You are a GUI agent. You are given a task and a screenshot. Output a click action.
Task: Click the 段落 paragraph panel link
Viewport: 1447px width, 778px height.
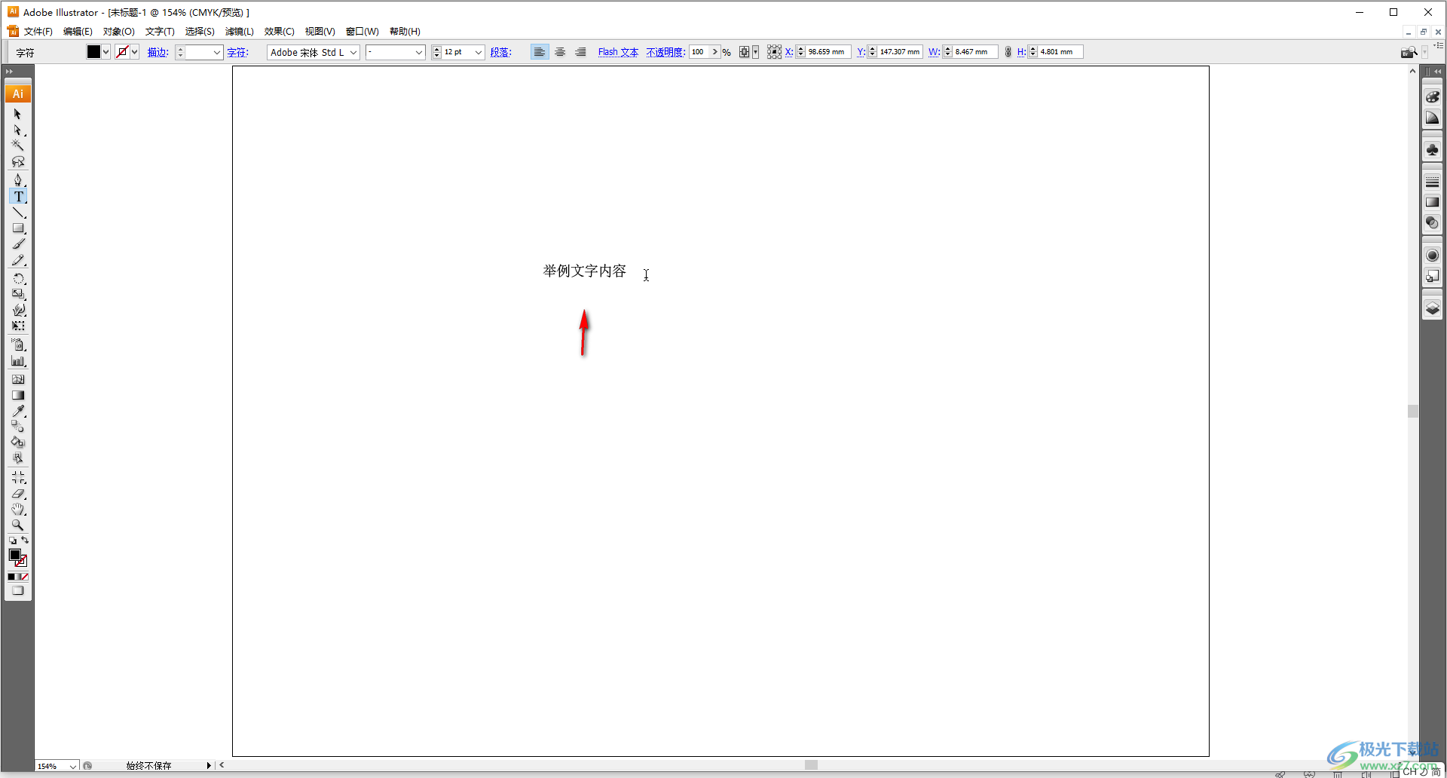(x=500, y=52)
